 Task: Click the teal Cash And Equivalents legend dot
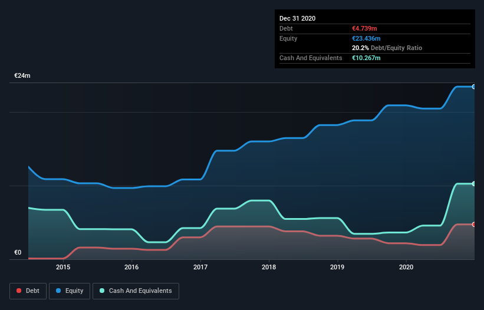click(102, 291)
